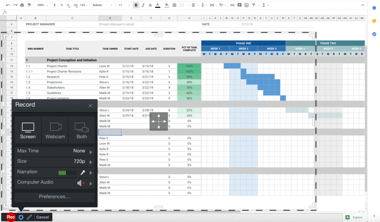Decrease decimal places icon
Screen dimensions: 380x222
[68, 5]
